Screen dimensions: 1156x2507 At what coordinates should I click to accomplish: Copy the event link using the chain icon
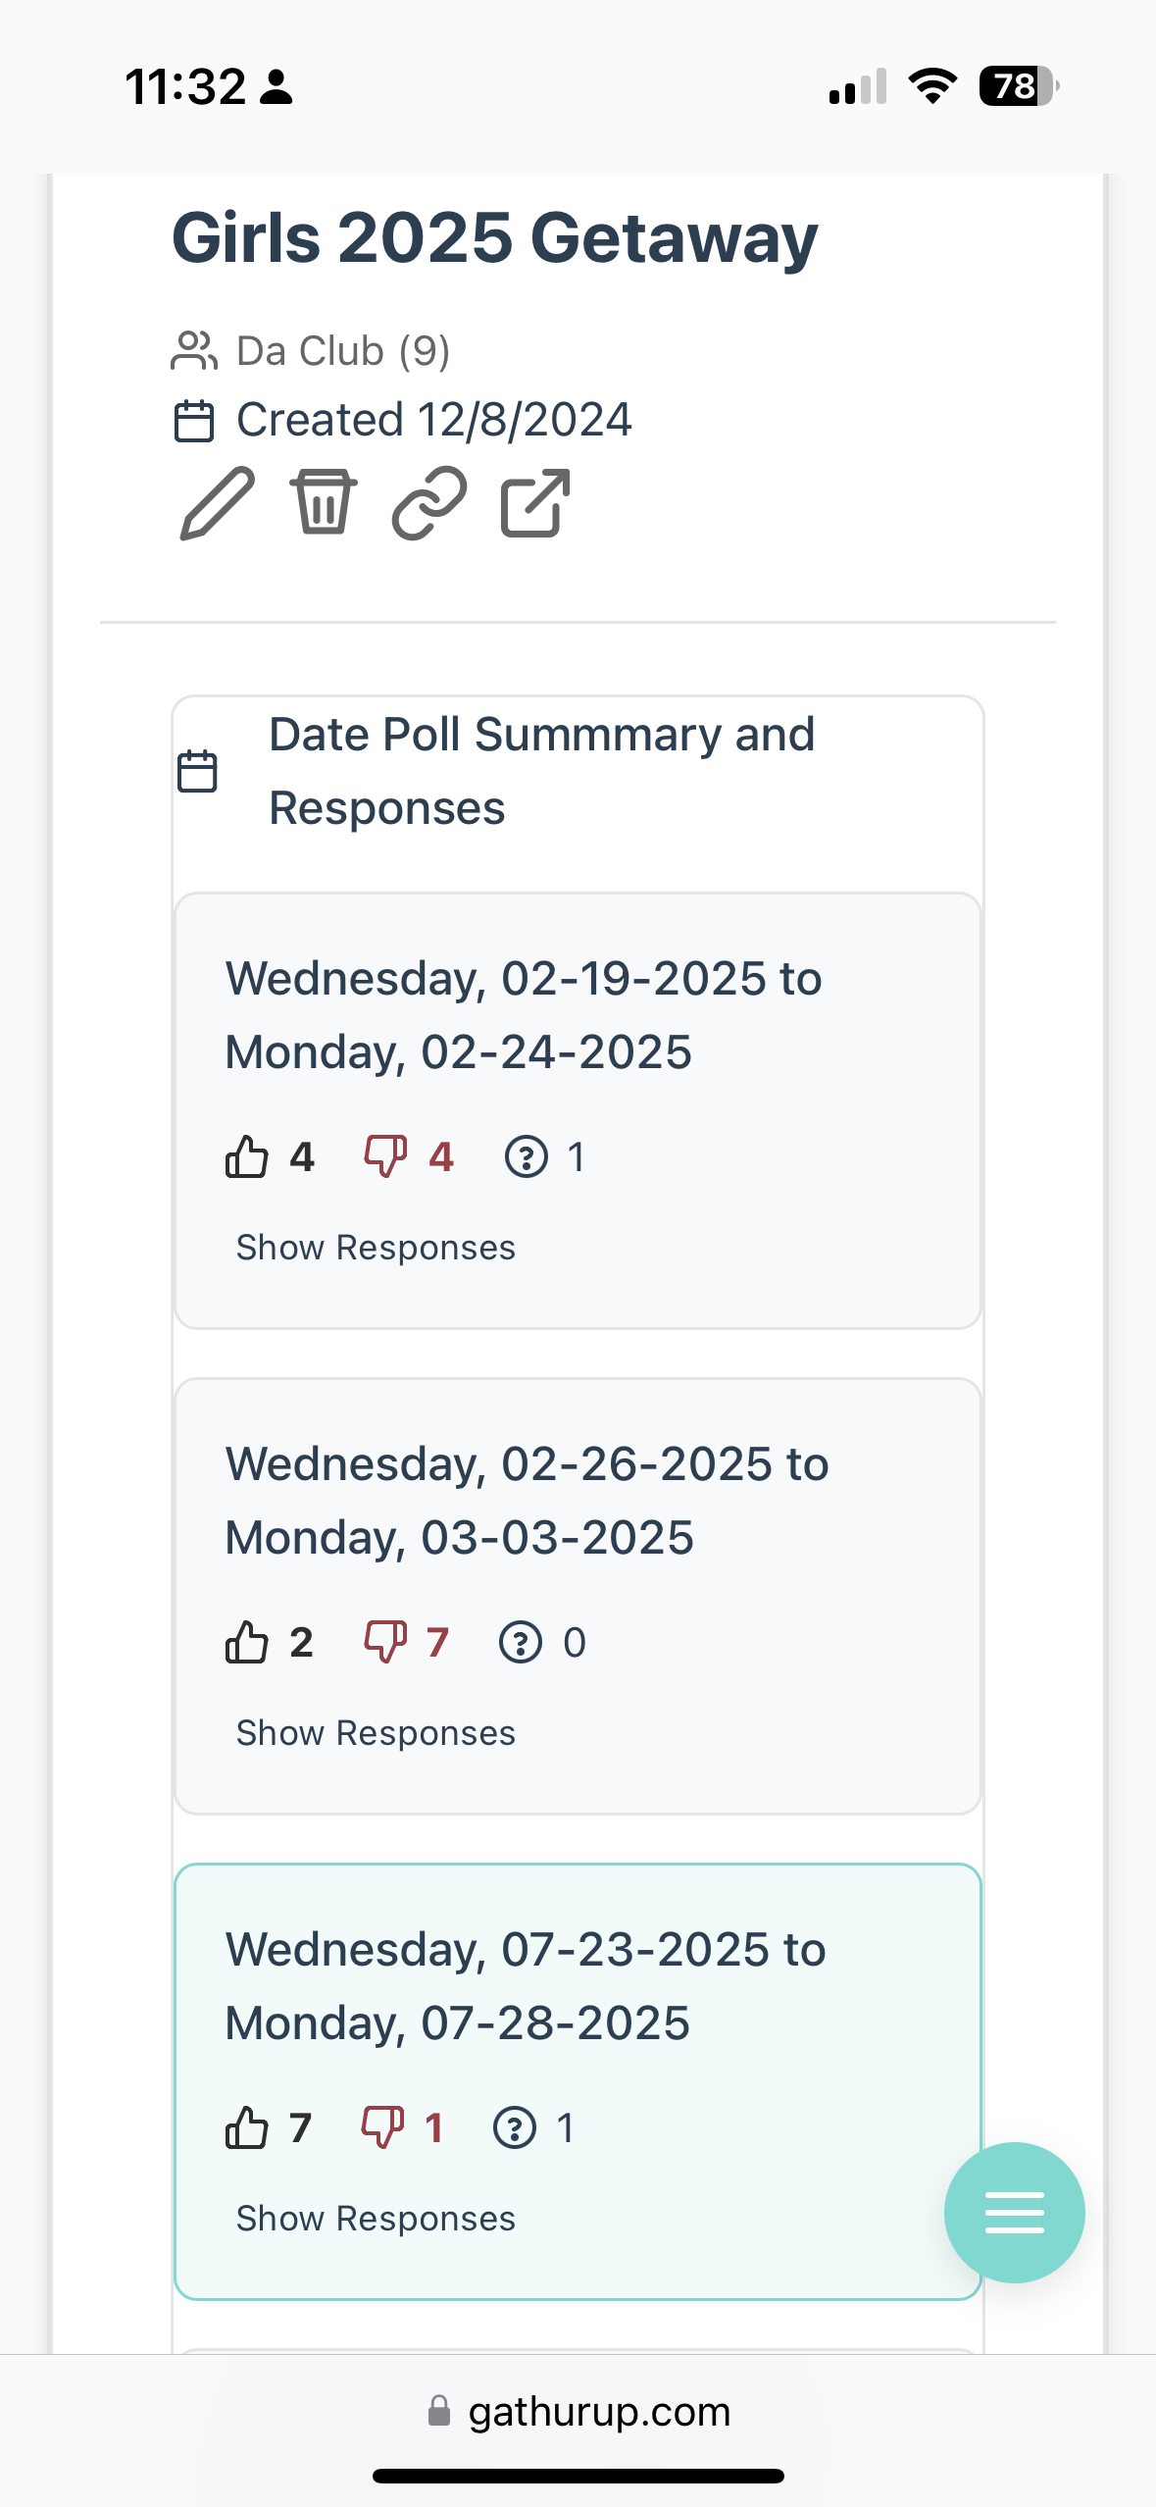point(429,503)
